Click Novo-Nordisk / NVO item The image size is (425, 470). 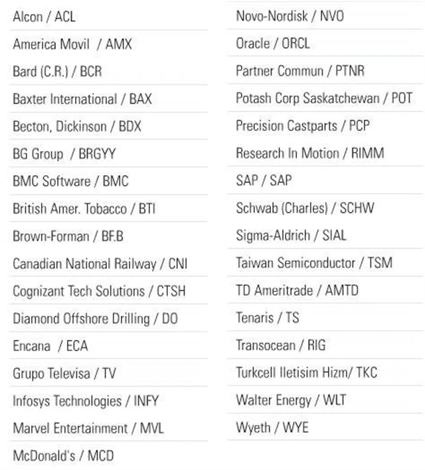click(x=290, y=16)
